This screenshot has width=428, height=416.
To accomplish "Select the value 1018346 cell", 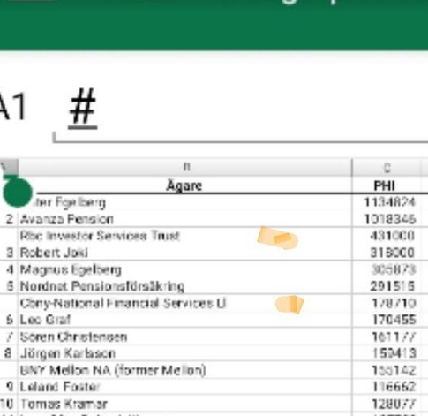I will click(387, 219).
